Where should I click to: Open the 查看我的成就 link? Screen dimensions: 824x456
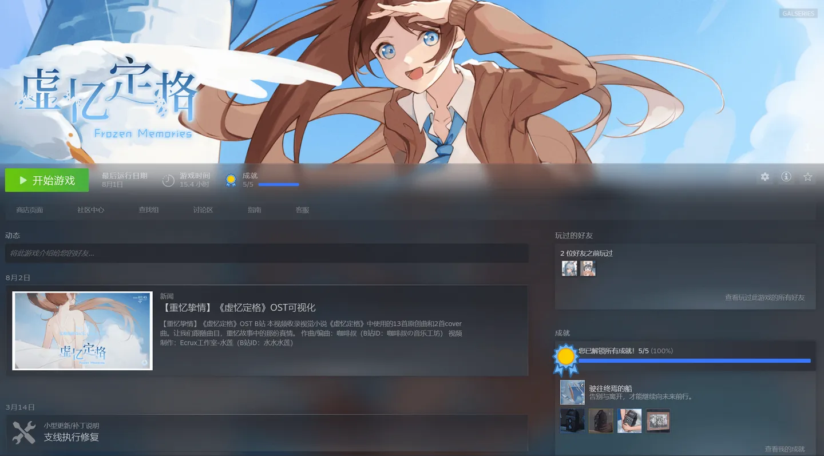785,449
